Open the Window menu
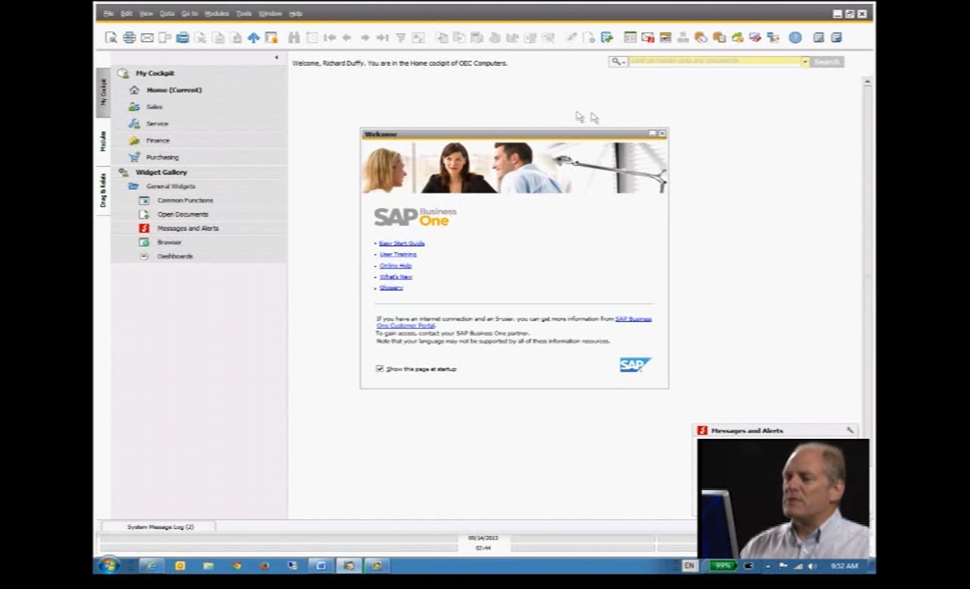The width and height of the screenshot is (970, 589). pyautogui.click(x=271, y=14)
